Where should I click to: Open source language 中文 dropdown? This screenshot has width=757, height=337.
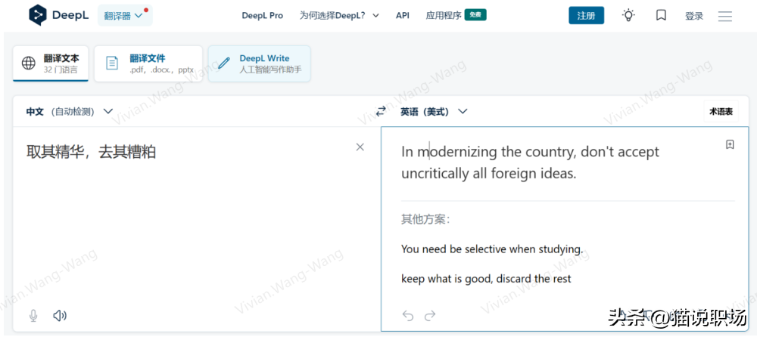tap(69, 112)
